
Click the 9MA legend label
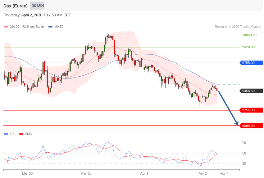29,134
